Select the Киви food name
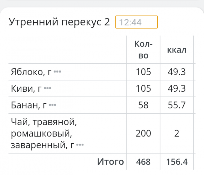Viewport: 204px width, 175px height. [26, 89]
